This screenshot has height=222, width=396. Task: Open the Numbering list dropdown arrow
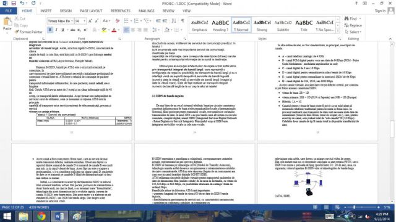coord(140,21)
